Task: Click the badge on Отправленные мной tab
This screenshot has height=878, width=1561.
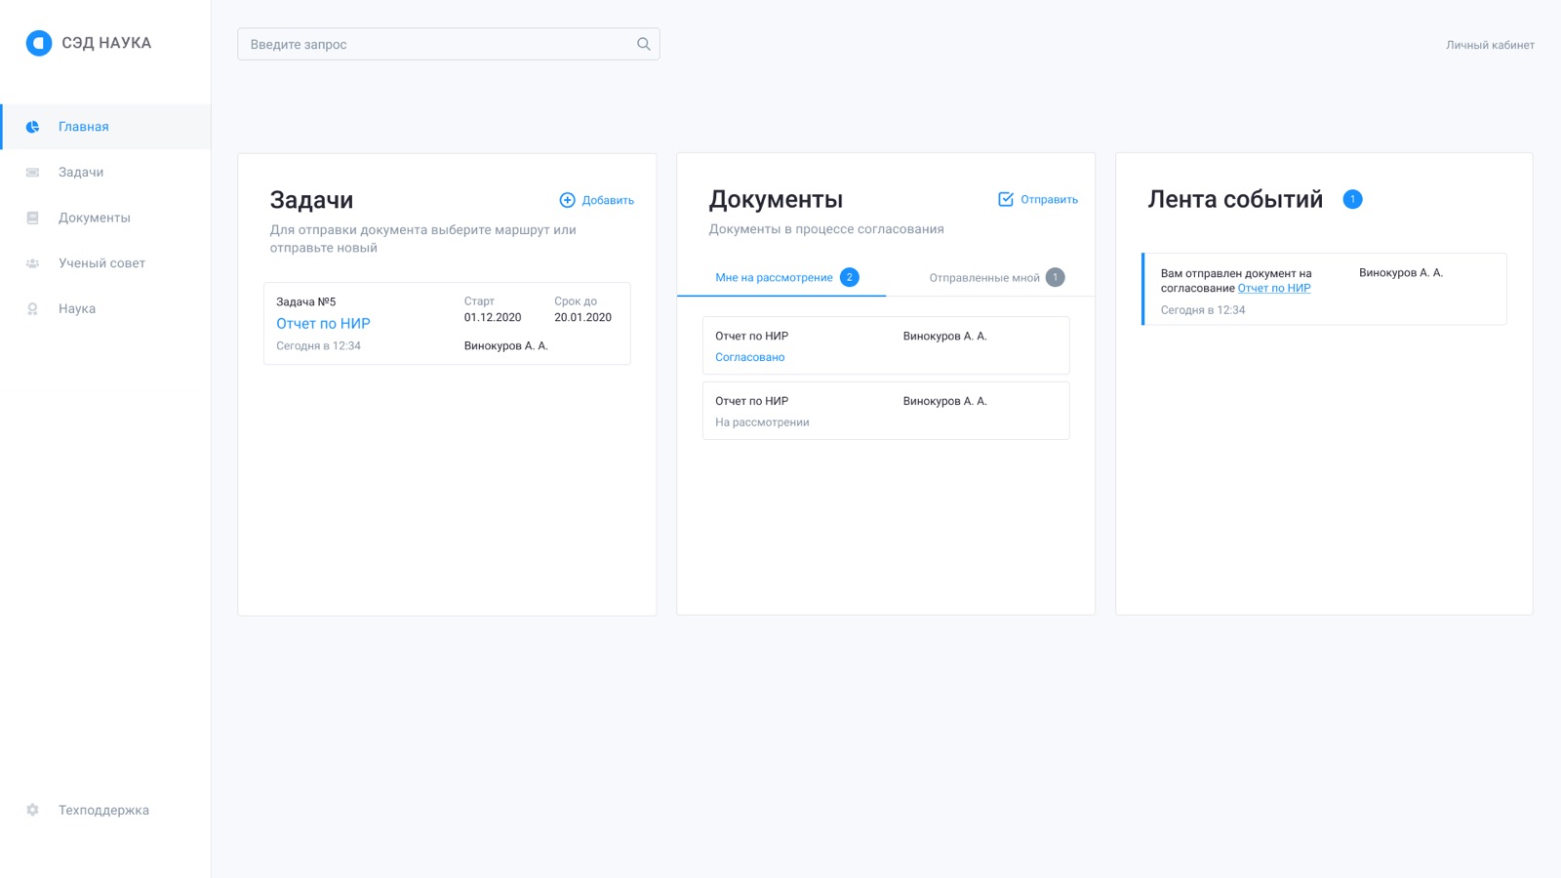Action: click(x=1055, y=277)
